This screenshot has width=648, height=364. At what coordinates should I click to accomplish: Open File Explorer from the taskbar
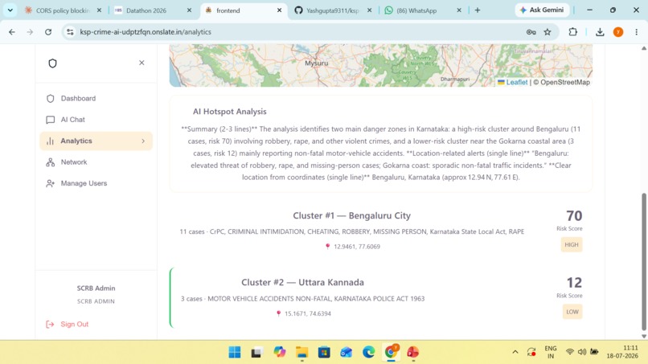(301, 352)
